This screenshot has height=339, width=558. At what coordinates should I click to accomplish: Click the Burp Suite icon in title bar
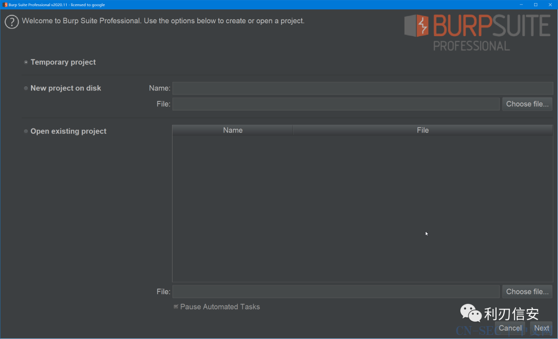click(x=5, y=5)
